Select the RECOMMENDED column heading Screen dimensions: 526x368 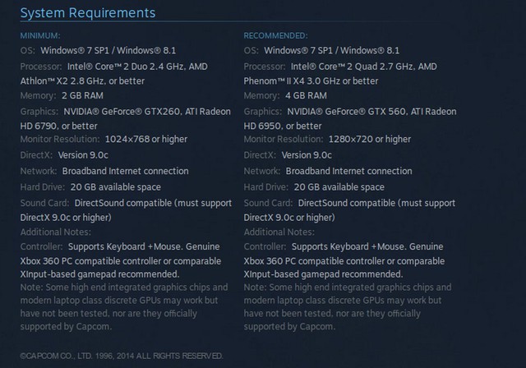[x=276, y=36]
